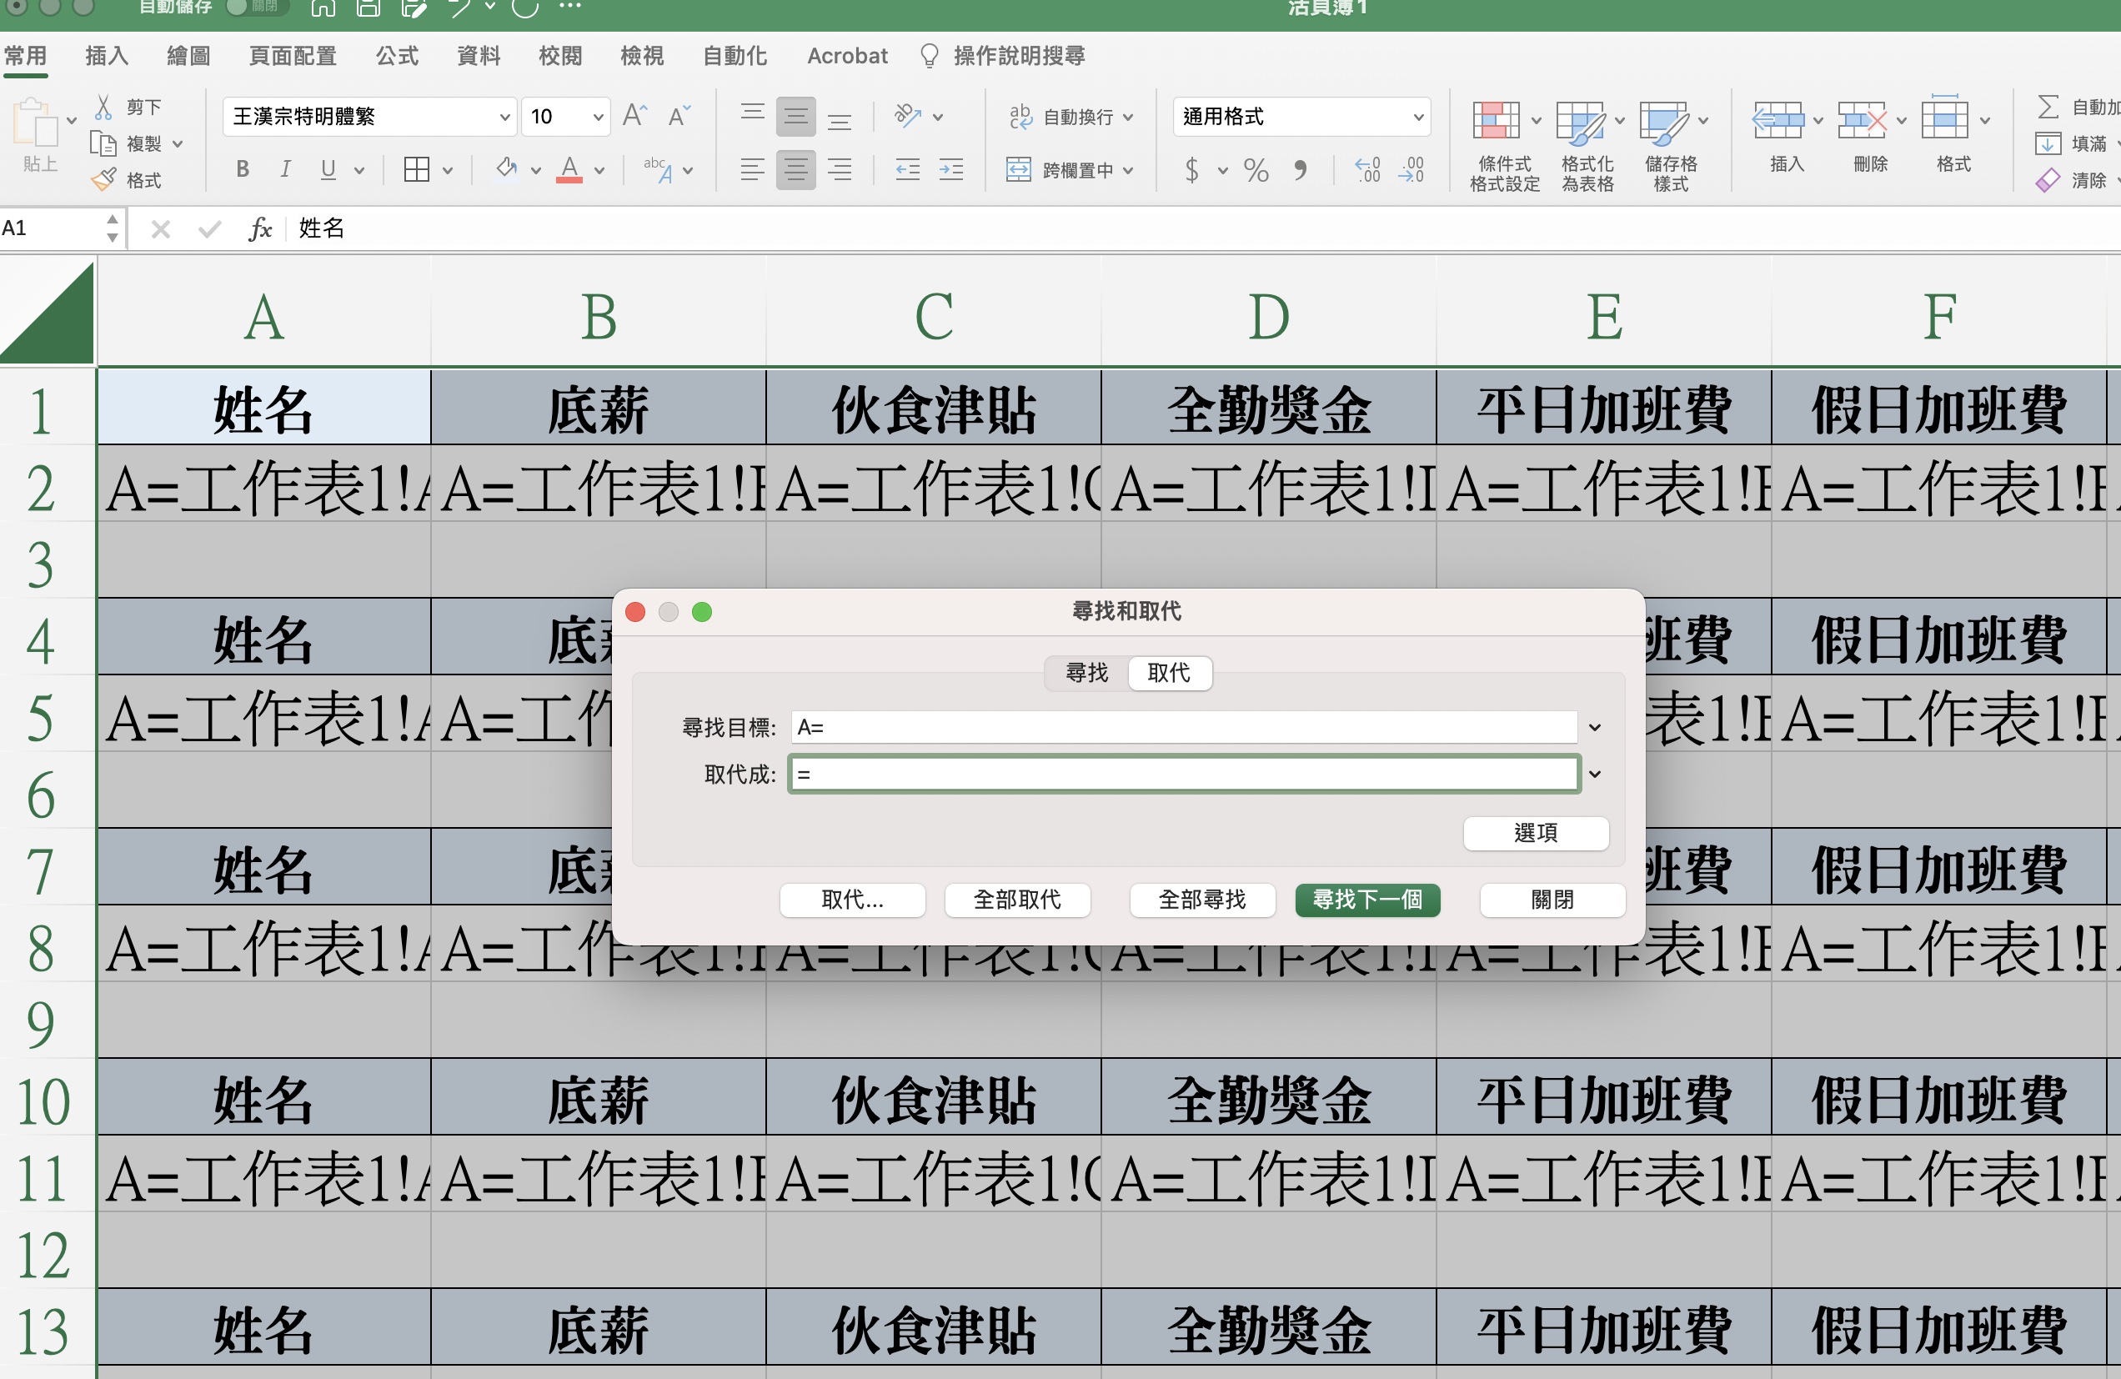
Task: Expand the find target history dropdown
Action: [x=1594, y=727]
